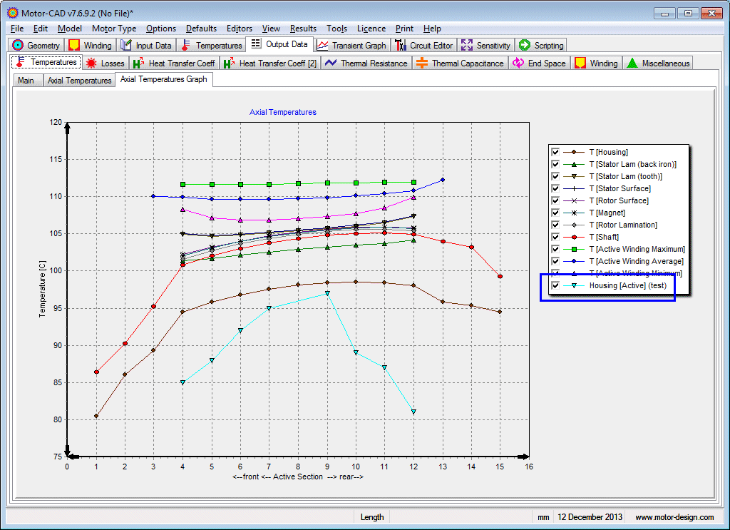Switch to the Axial Temperatures tab
The width and height of the screenshot is (730, 530).
pyautogui.click(x=79, y=81)
